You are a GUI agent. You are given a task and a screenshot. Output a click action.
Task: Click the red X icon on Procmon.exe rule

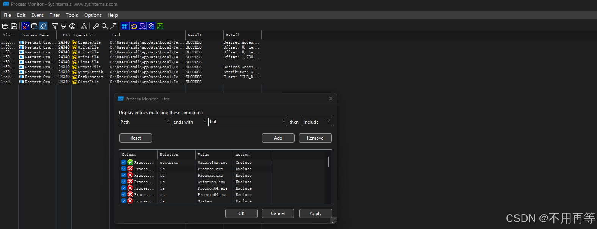point(130,169)
